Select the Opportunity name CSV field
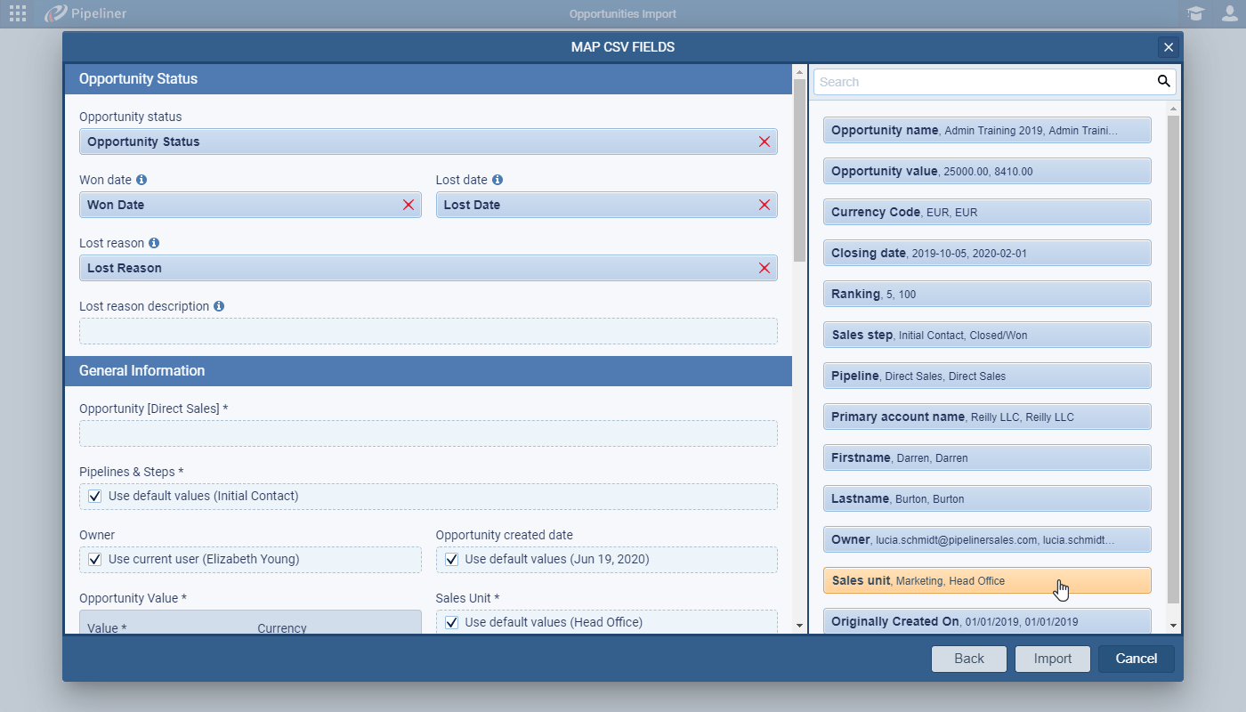1246x712 pixels. [986, 130]
